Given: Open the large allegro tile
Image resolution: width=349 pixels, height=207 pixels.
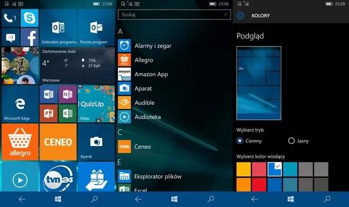Looking at the screenshot, I should click(20, 142).
